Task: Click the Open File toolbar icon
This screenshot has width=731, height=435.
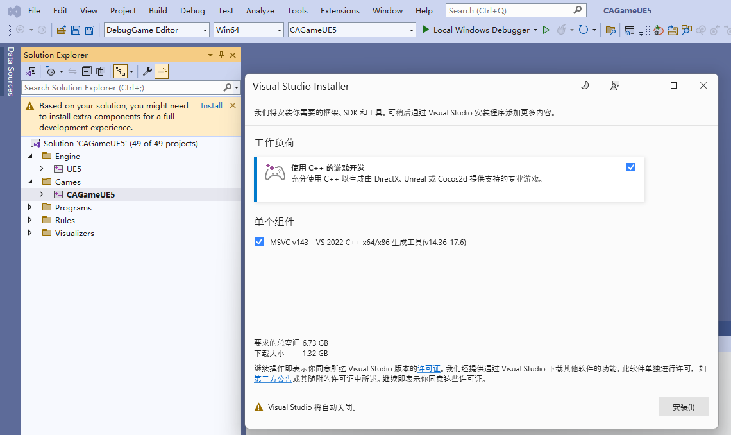Action: coord(61,30)
